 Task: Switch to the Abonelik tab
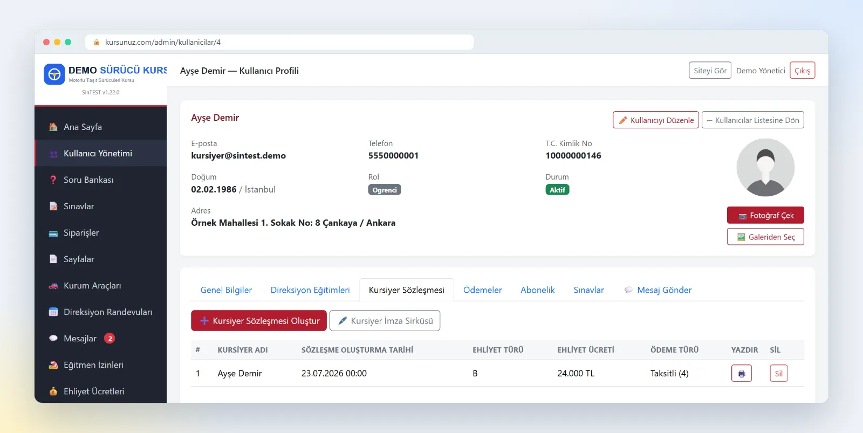tap(538, 290)
